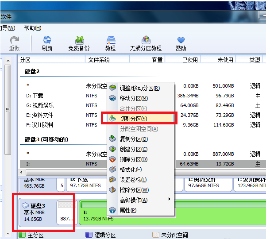The image size is (270, 239).
Task: Click the D: 下载 97.17GB NTFS disk map block
Action: click(87, 185)
